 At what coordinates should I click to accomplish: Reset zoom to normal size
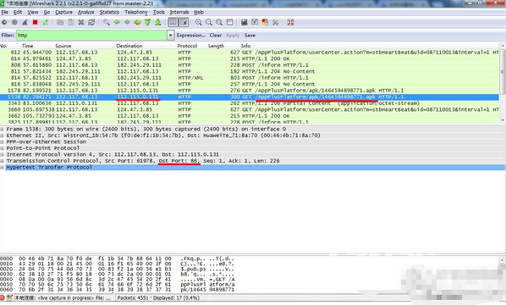(x=219, y=22)
